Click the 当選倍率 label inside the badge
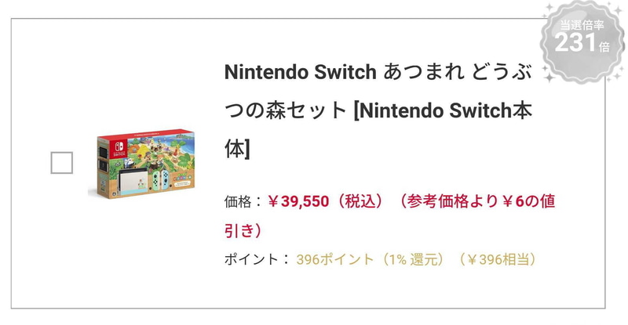628x325 pixels. pyautogui.click(x=583, y=25)
